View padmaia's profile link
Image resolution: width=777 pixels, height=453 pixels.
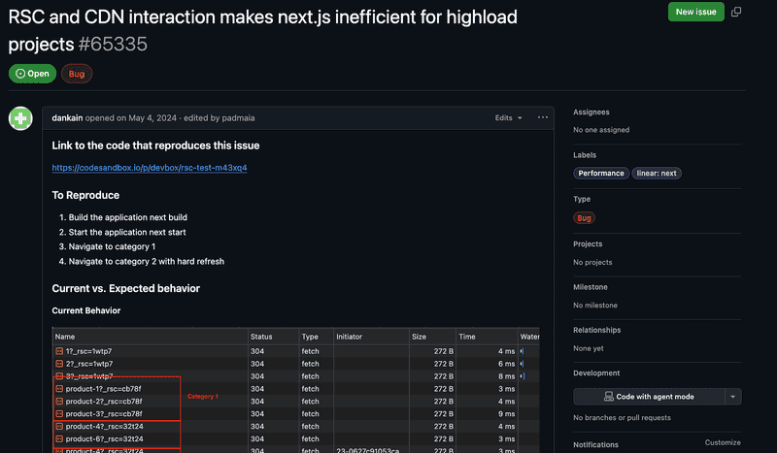pos(238,117)
